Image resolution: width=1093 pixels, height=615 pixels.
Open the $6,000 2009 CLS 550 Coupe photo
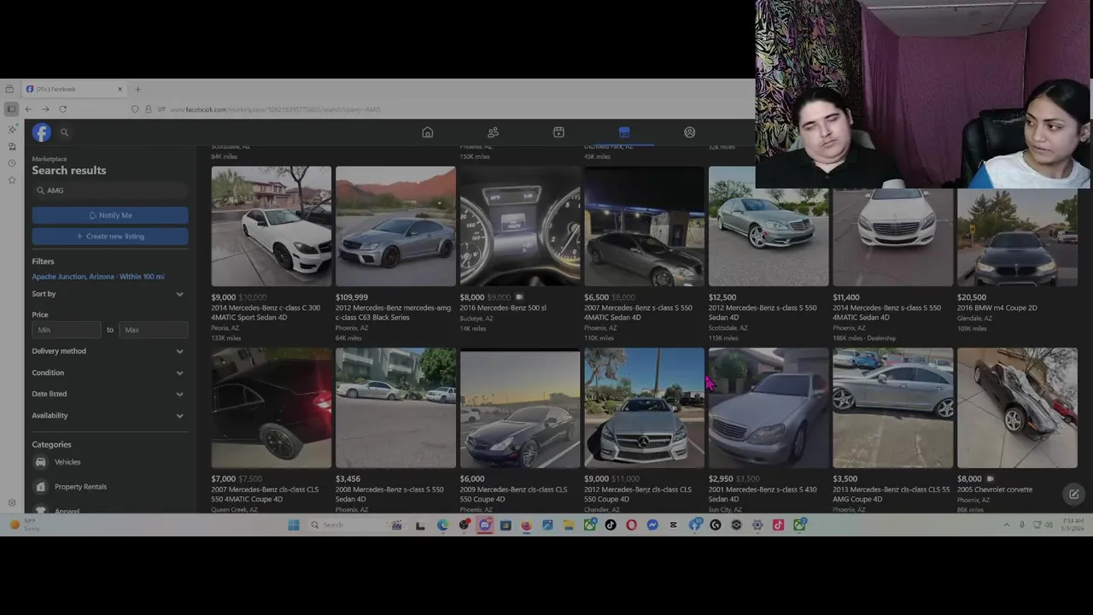(520, 407)
